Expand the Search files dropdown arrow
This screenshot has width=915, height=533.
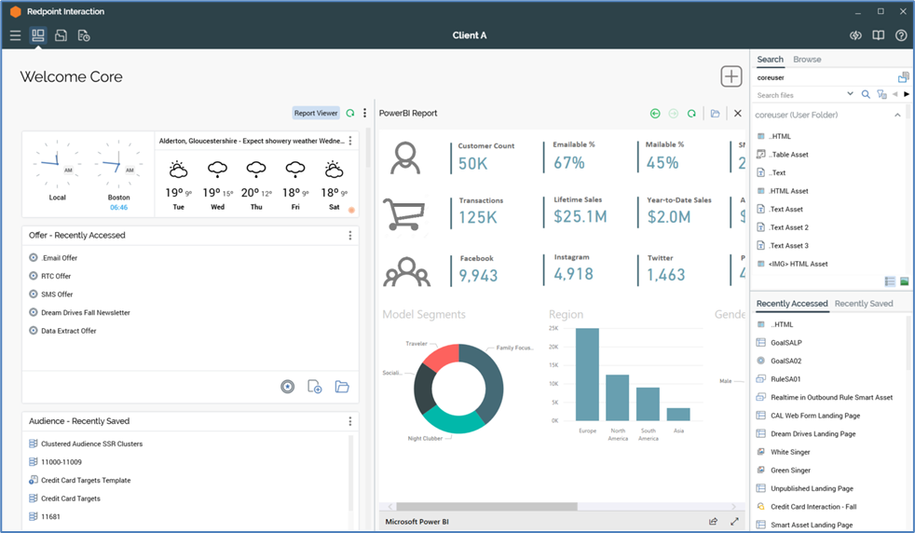click(x=850, y=94)
